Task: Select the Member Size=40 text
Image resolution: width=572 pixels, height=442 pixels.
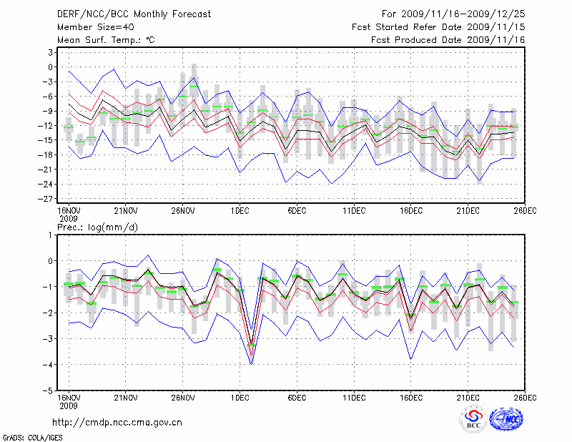Action: (x=90, y=27)
